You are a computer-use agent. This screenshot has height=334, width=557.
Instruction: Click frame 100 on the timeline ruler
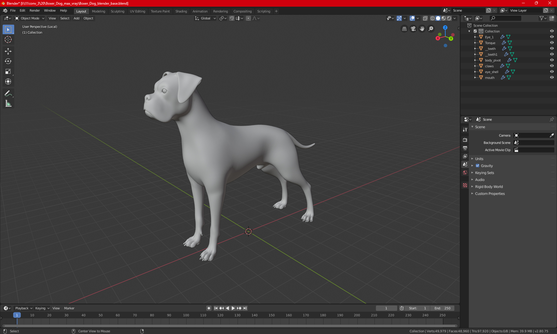186,315
